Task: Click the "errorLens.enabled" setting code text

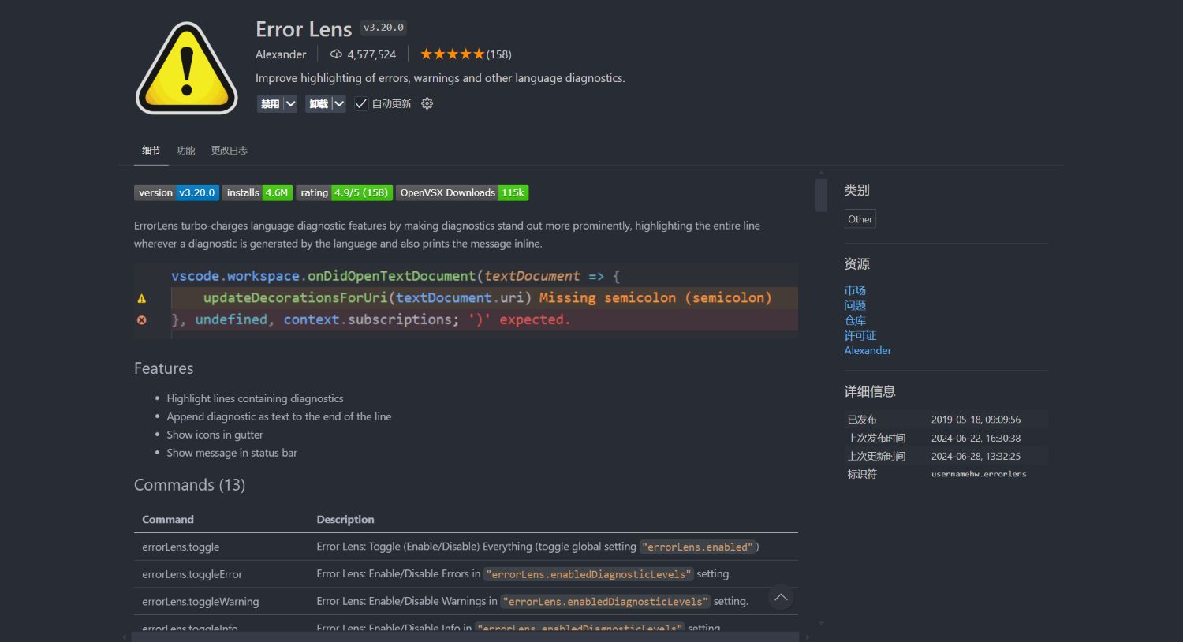Action: (698, 547)
